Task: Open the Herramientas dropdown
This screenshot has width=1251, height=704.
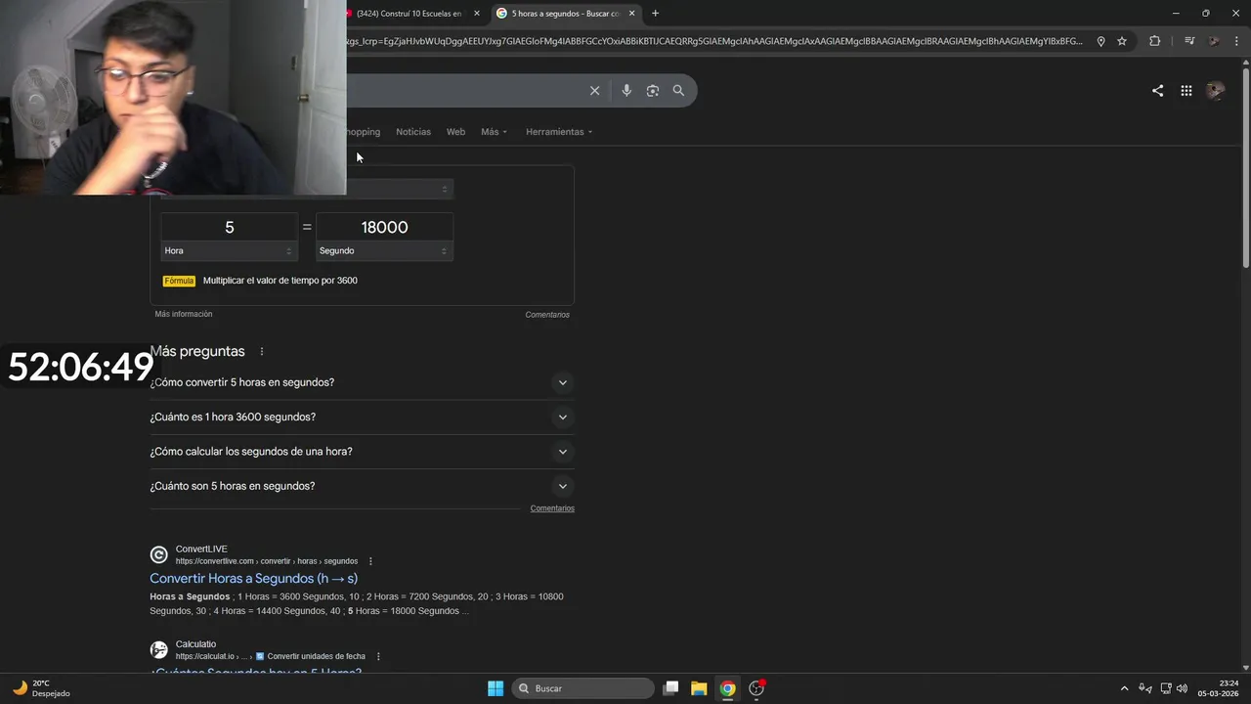Action: pyautogui.click(x=559, y=132)
